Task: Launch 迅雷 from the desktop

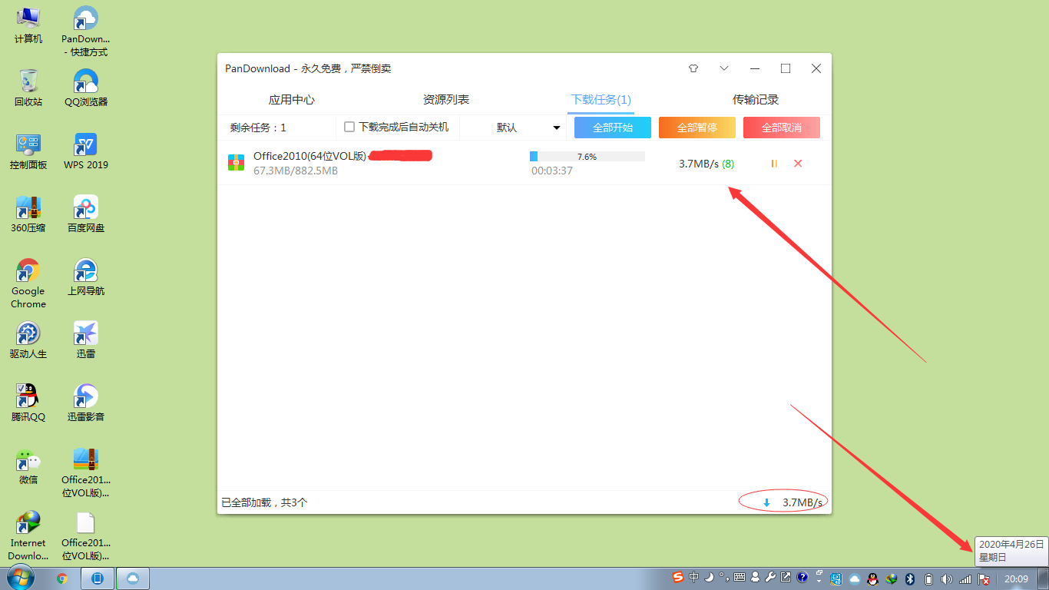Action: pyautogui.click(x=85, y=340)
